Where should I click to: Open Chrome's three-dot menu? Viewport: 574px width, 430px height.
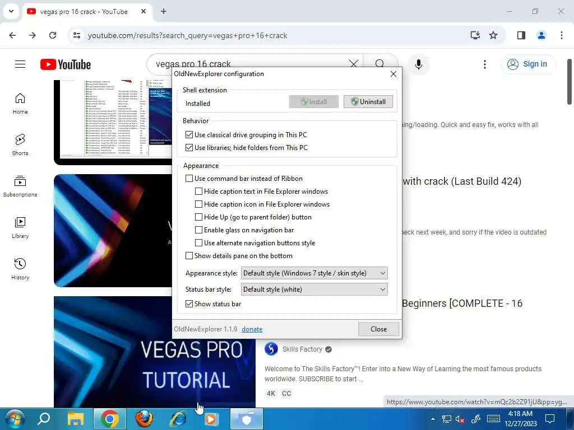click(x=562, y=35)
